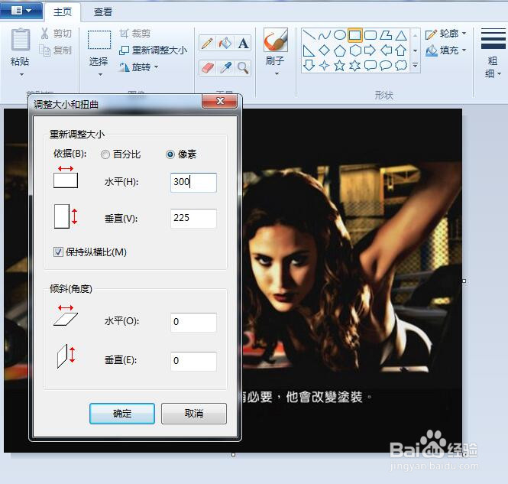Click the 垂直(E) skew input field
The width and height of the screenshot is (508, 484).
(x=193, y=361)
